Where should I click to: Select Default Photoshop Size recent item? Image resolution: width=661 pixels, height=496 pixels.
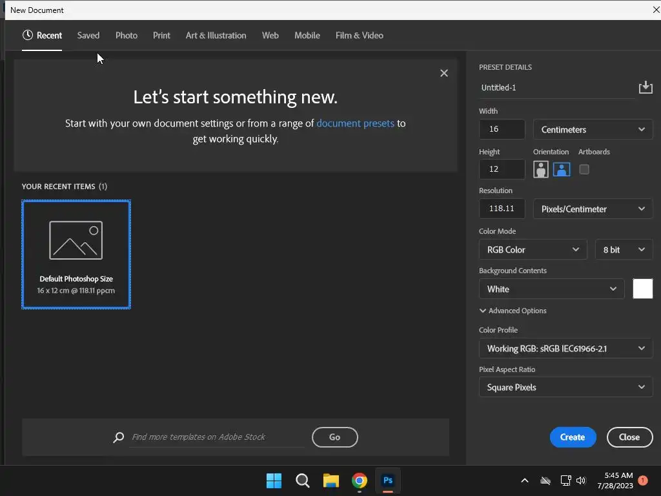point(76,254)
